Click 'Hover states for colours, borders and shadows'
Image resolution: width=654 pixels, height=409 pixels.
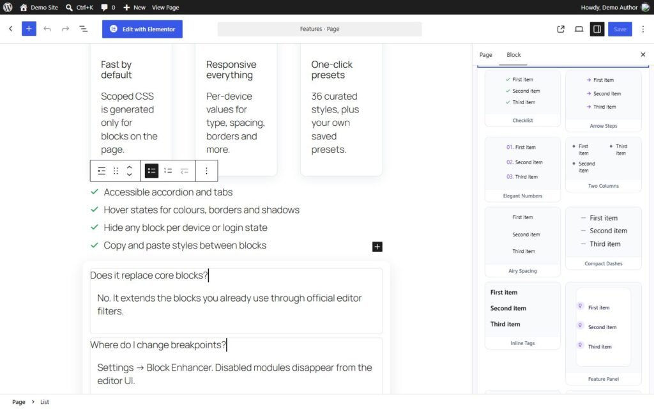pyautogui.click(x=201, y=210)
